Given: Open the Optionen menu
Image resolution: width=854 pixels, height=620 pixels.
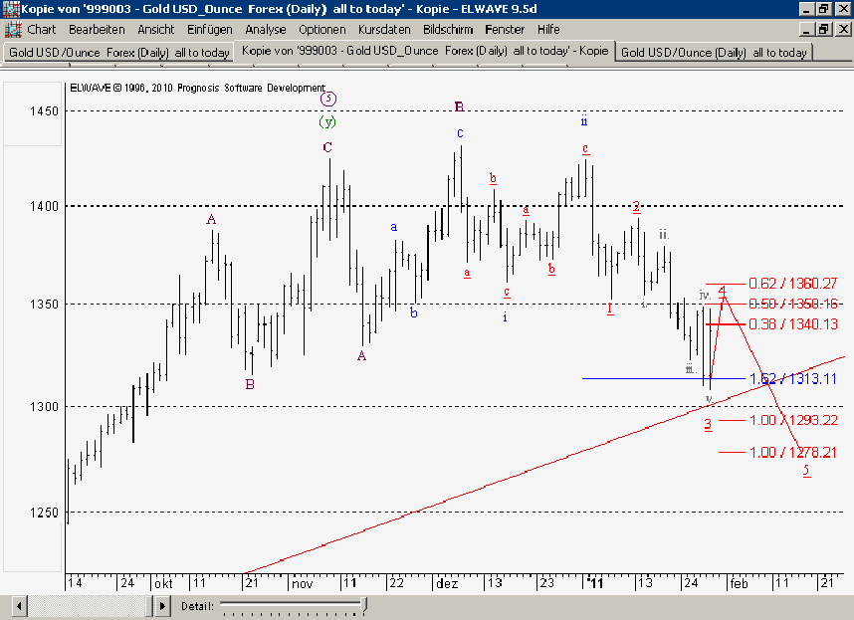Looking at the screenshot, I should [321, 30].
